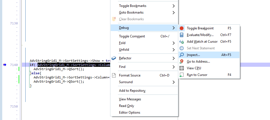This screenshot has height=120, width=270.
Task: Expand the Toggle Bookmarks submenu arrow
Action: (174, 6)
